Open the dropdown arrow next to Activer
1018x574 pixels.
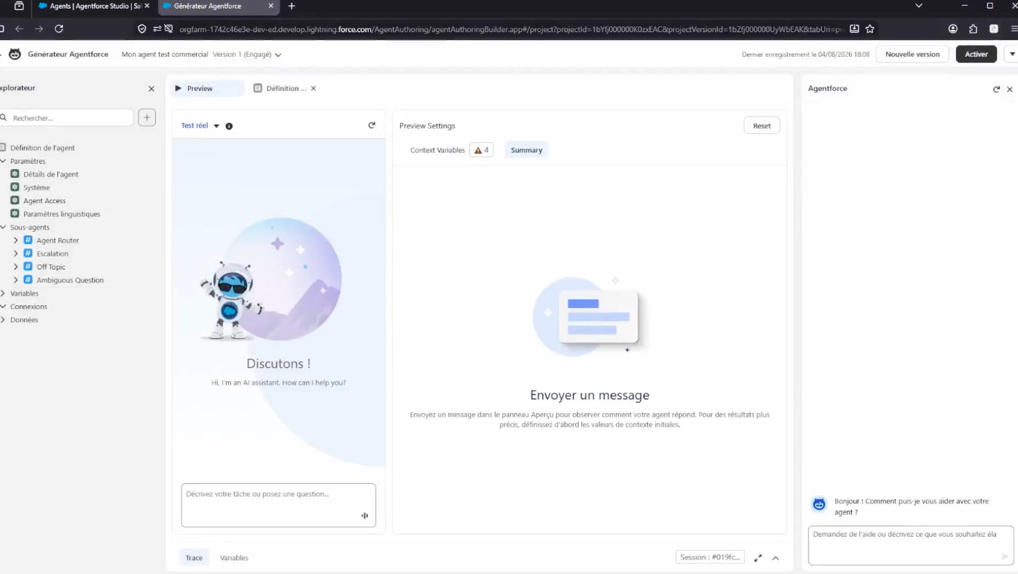[x=1011, y=54]
